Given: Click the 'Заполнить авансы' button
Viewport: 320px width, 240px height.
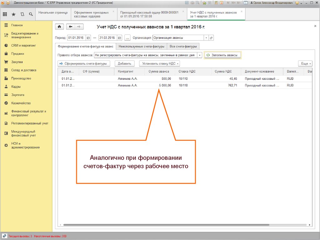Looking at the screenshot, I should pyautogui.click(x=222, y=55).
